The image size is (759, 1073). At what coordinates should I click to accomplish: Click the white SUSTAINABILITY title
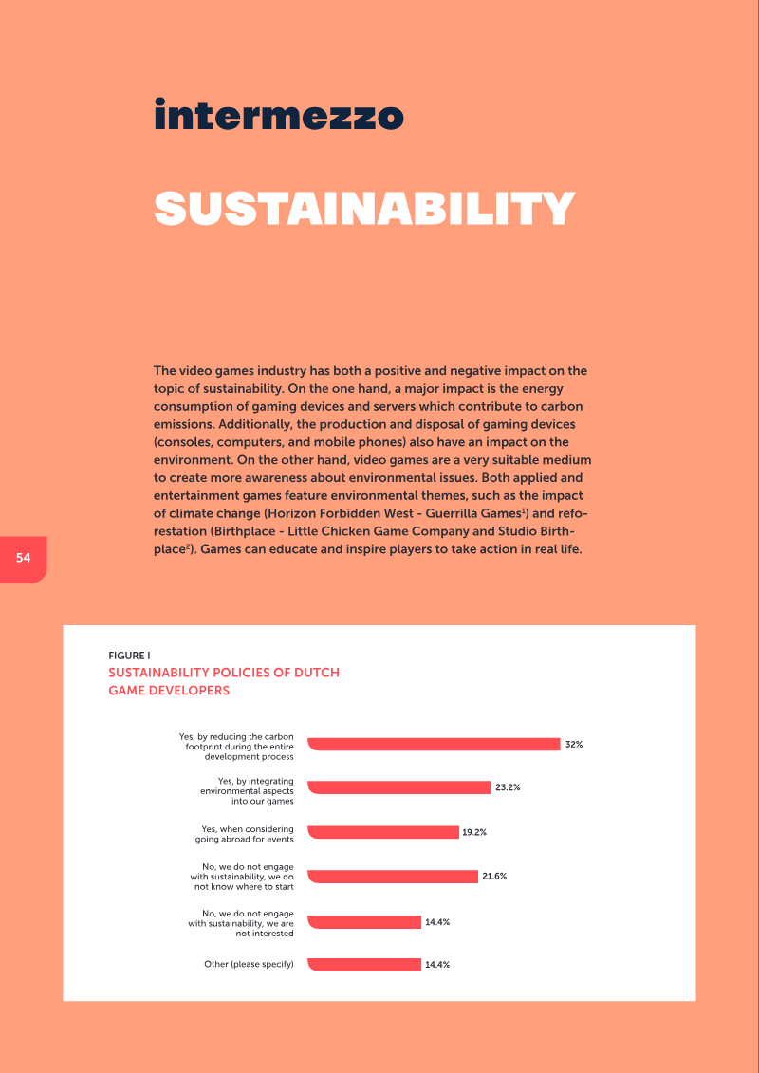(x=364, y=209)
